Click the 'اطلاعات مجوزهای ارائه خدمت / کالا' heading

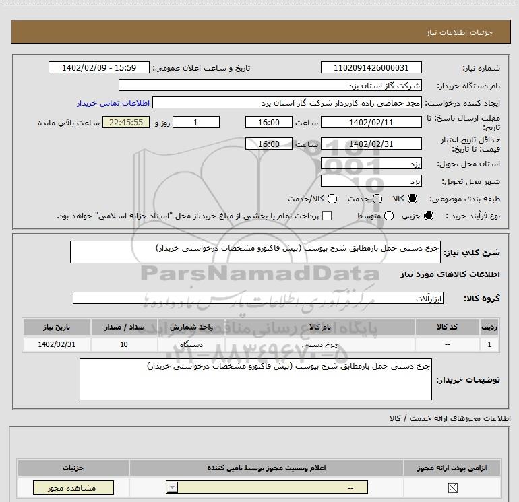(450, 418)
